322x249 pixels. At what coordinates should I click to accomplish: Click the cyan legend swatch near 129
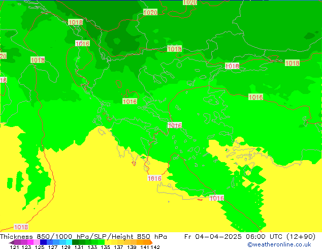click(66, 242)
